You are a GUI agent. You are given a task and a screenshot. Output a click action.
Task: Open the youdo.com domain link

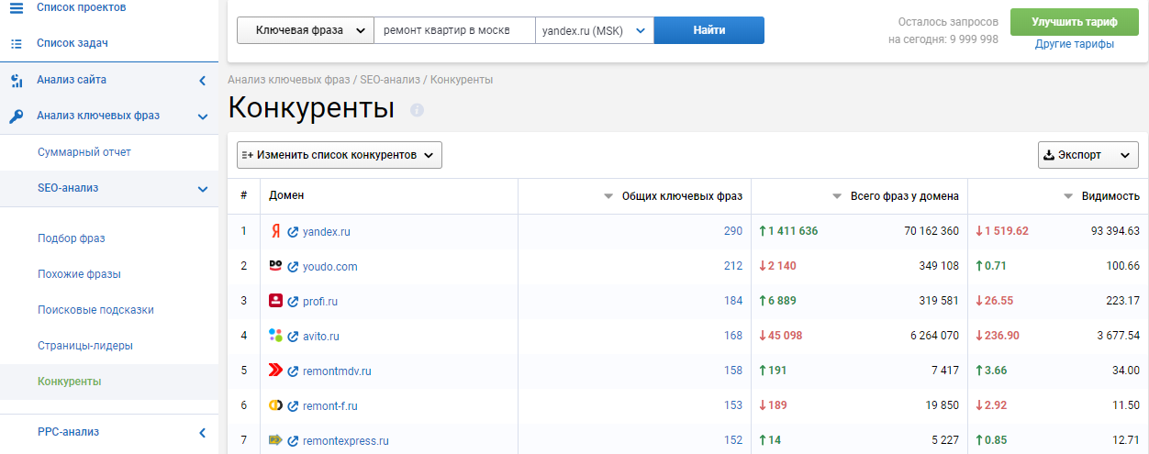click(x=330, y=267)
